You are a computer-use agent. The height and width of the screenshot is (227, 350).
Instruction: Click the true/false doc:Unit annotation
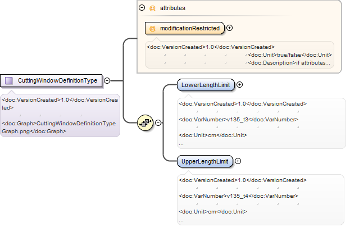290,55
